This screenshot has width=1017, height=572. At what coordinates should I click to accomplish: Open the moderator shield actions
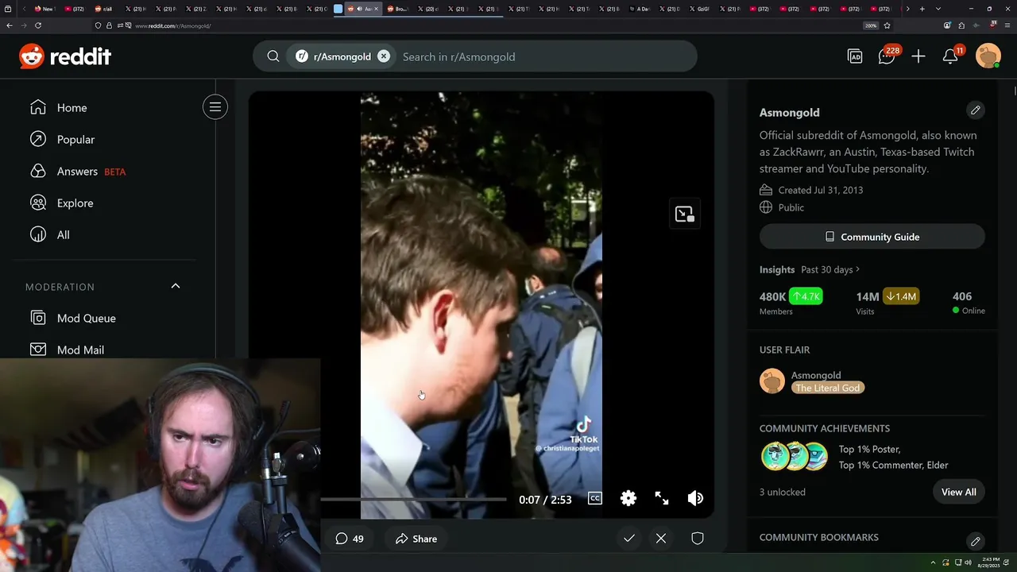(698, 539)
